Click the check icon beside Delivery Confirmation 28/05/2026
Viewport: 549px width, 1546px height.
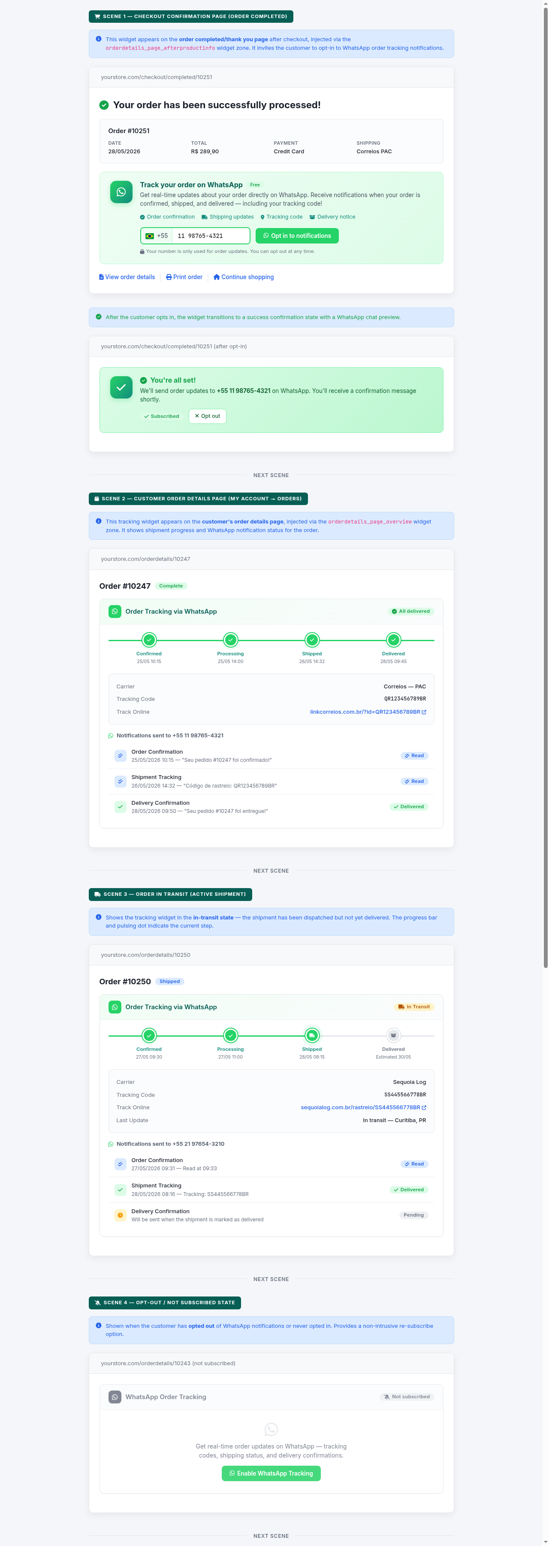(121, 806)
